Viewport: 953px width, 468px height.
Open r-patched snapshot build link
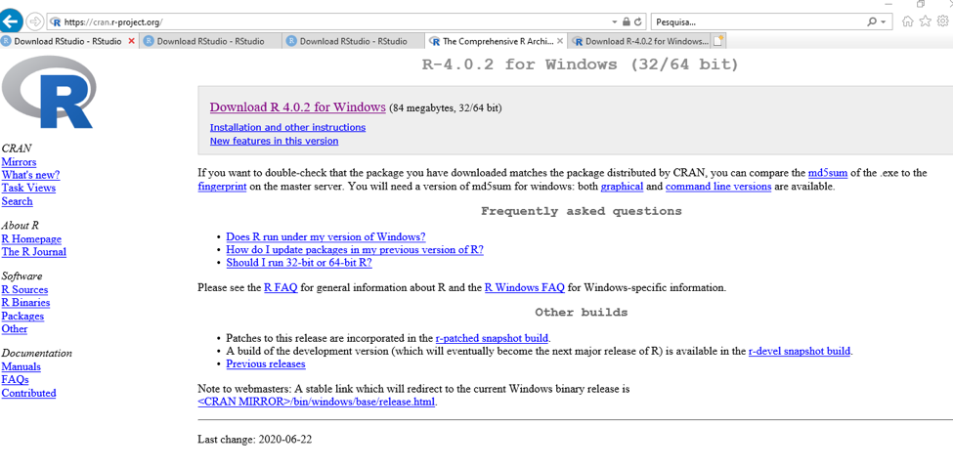coord(493,337)
